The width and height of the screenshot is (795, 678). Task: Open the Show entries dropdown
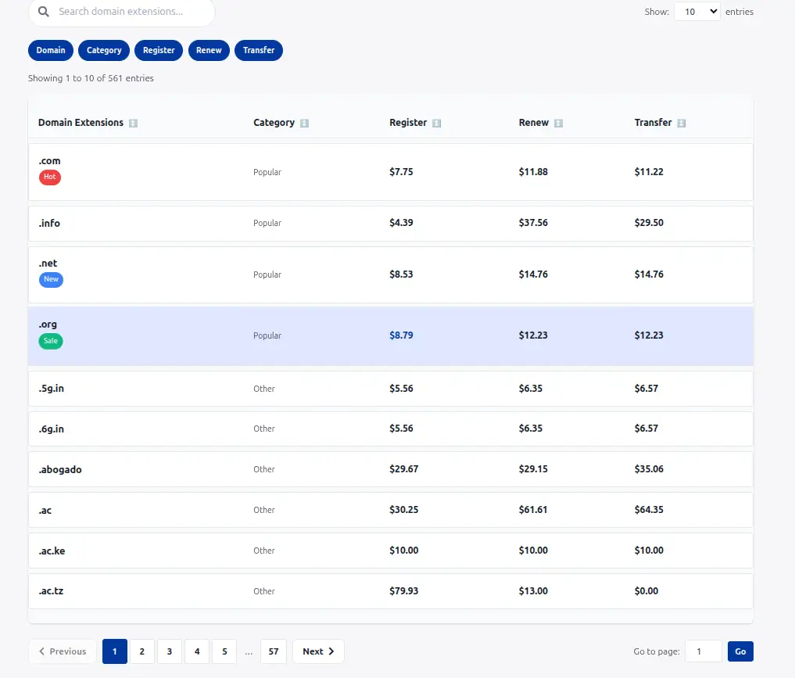point(697,12)
